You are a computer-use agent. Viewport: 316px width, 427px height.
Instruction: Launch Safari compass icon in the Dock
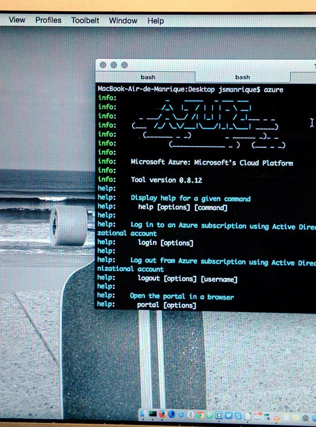click(x=181, y=414)
